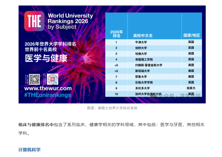
Task: Click the 约翰斯·霍普金斯大学 entry
Action: (149, 65)
